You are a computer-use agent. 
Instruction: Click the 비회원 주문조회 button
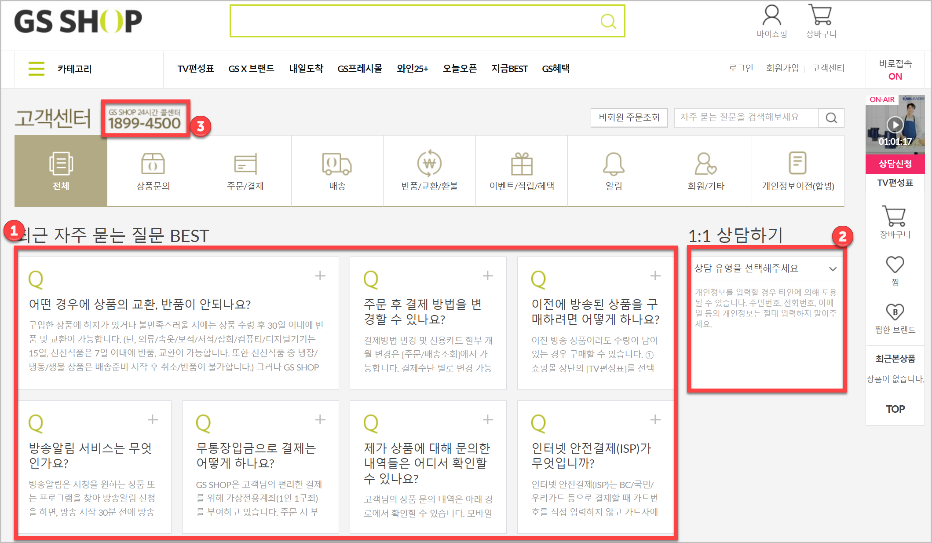(x=629, y=117)
